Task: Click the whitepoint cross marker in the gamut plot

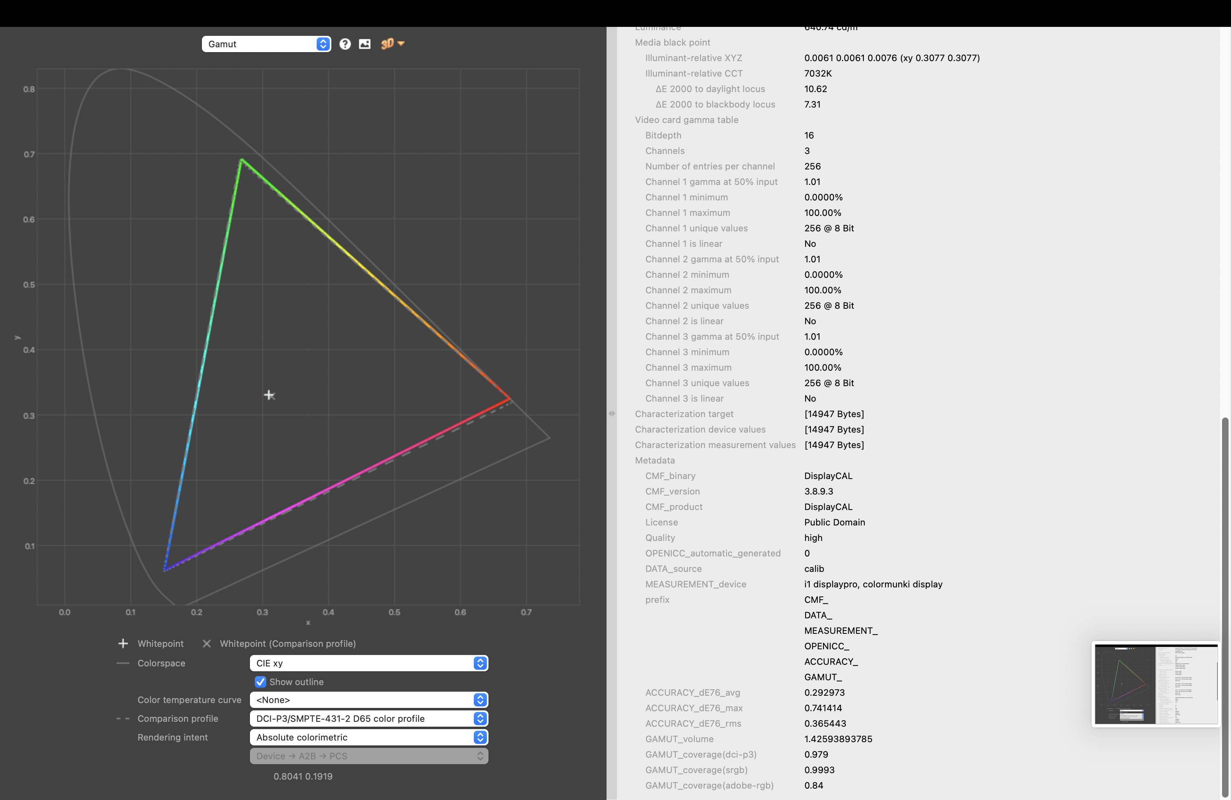Action: pyautogui.click(x=269, y=396)
